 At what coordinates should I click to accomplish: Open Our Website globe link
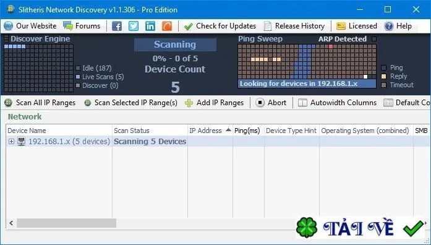30,26
